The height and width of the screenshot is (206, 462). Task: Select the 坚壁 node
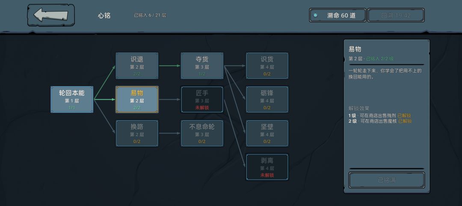267,133
